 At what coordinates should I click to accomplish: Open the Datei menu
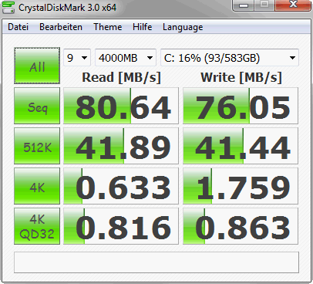click(18, 27)
